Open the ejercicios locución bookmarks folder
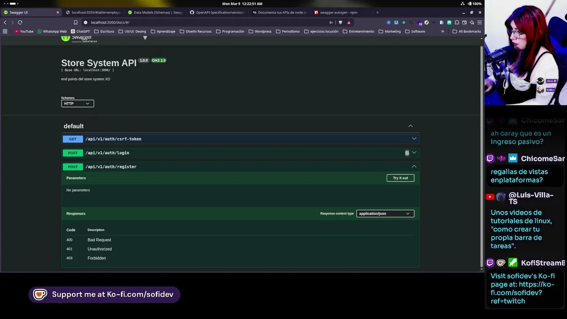 click(321, 31)
